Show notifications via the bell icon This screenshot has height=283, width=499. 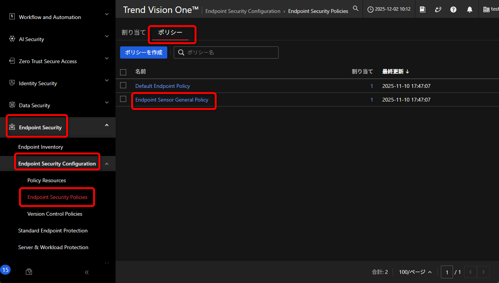[470, 10]
